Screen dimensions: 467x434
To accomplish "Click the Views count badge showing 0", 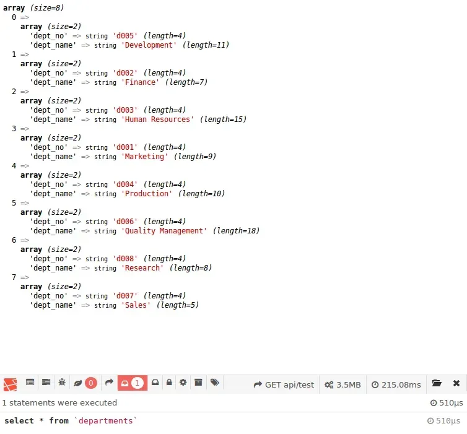I will (x=91, y=383).
